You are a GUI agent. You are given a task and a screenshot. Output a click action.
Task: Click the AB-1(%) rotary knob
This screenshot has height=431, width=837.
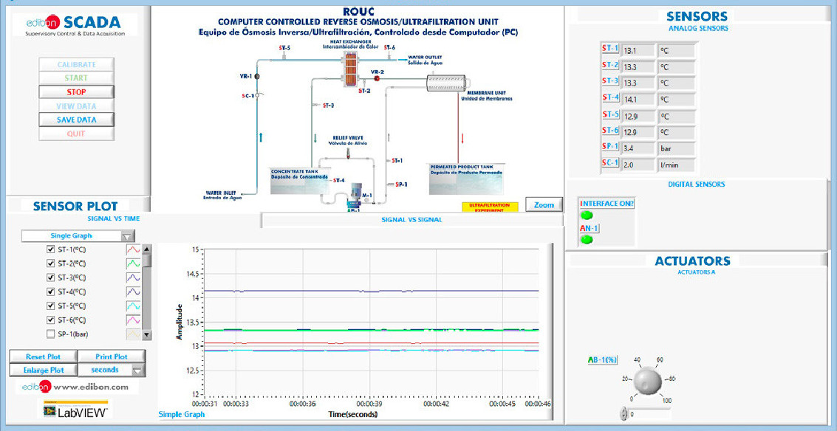tap(648, 380)
